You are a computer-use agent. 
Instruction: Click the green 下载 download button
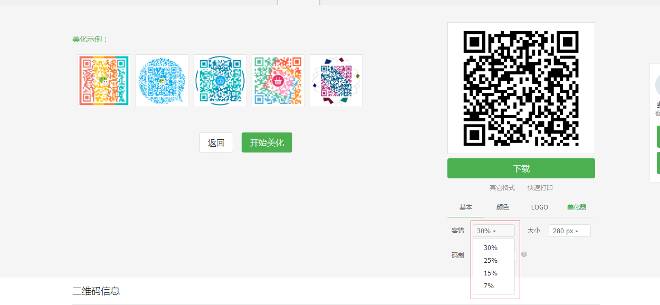tap(521, 168)
